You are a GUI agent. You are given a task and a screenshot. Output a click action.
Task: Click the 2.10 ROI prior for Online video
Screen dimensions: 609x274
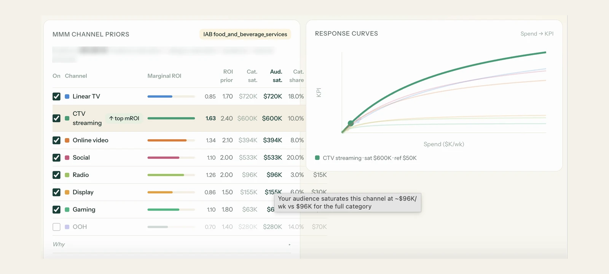click(227, 140)
